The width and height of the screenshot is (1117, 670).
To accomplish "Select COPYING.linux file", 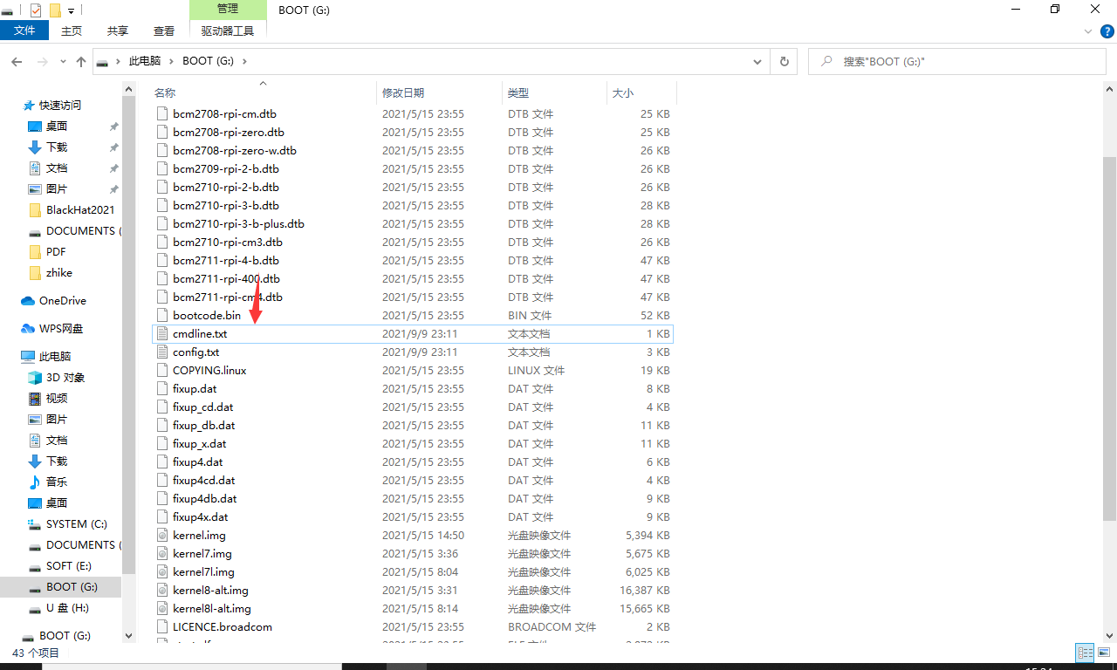I will (x=209, y=371).
